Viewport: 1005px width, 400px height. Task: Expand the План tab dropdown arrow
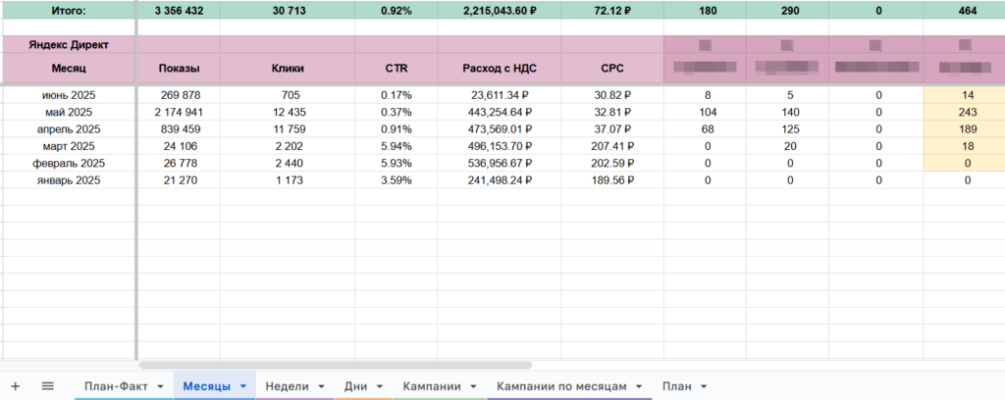pyautogui.click(x=704, y=386)
